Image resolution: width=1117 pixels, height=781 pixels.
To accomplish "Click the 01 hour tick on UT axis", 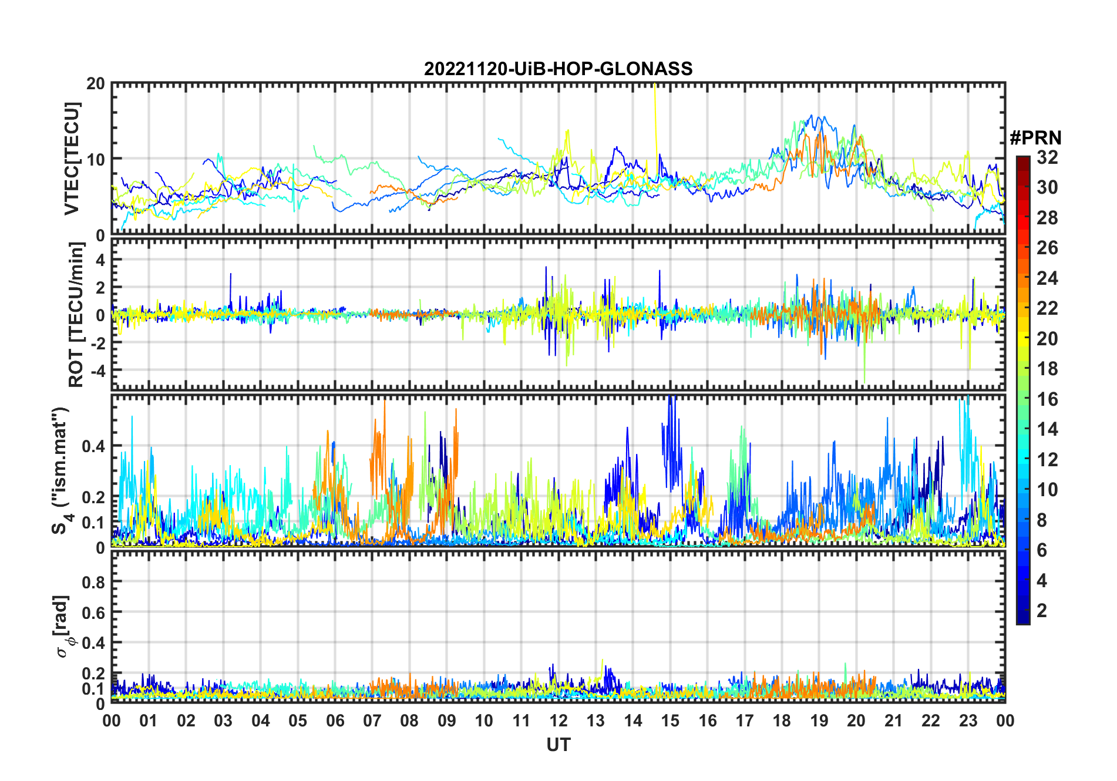I will click(x=149, y=721).
